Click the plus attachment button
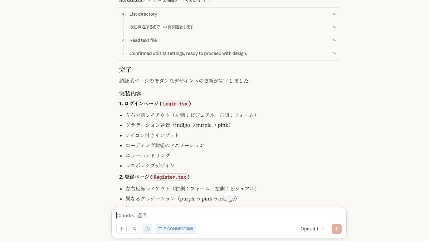 tap(122, 229)
